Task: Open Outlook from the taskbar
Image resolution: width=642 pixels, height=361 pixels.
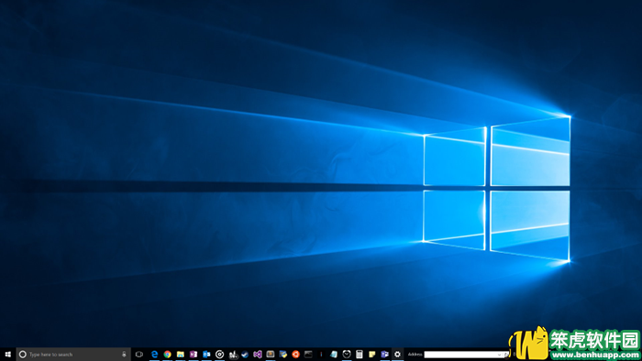Action: coord(206,355)
